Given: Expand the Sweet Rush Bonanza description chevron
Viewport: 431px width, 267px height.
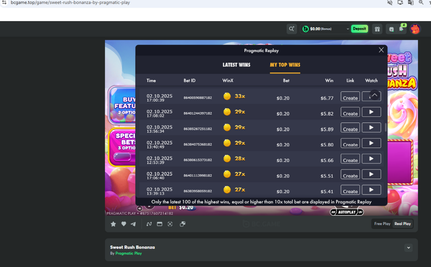Looking at the screenshot, I should (x=408, y=248).
